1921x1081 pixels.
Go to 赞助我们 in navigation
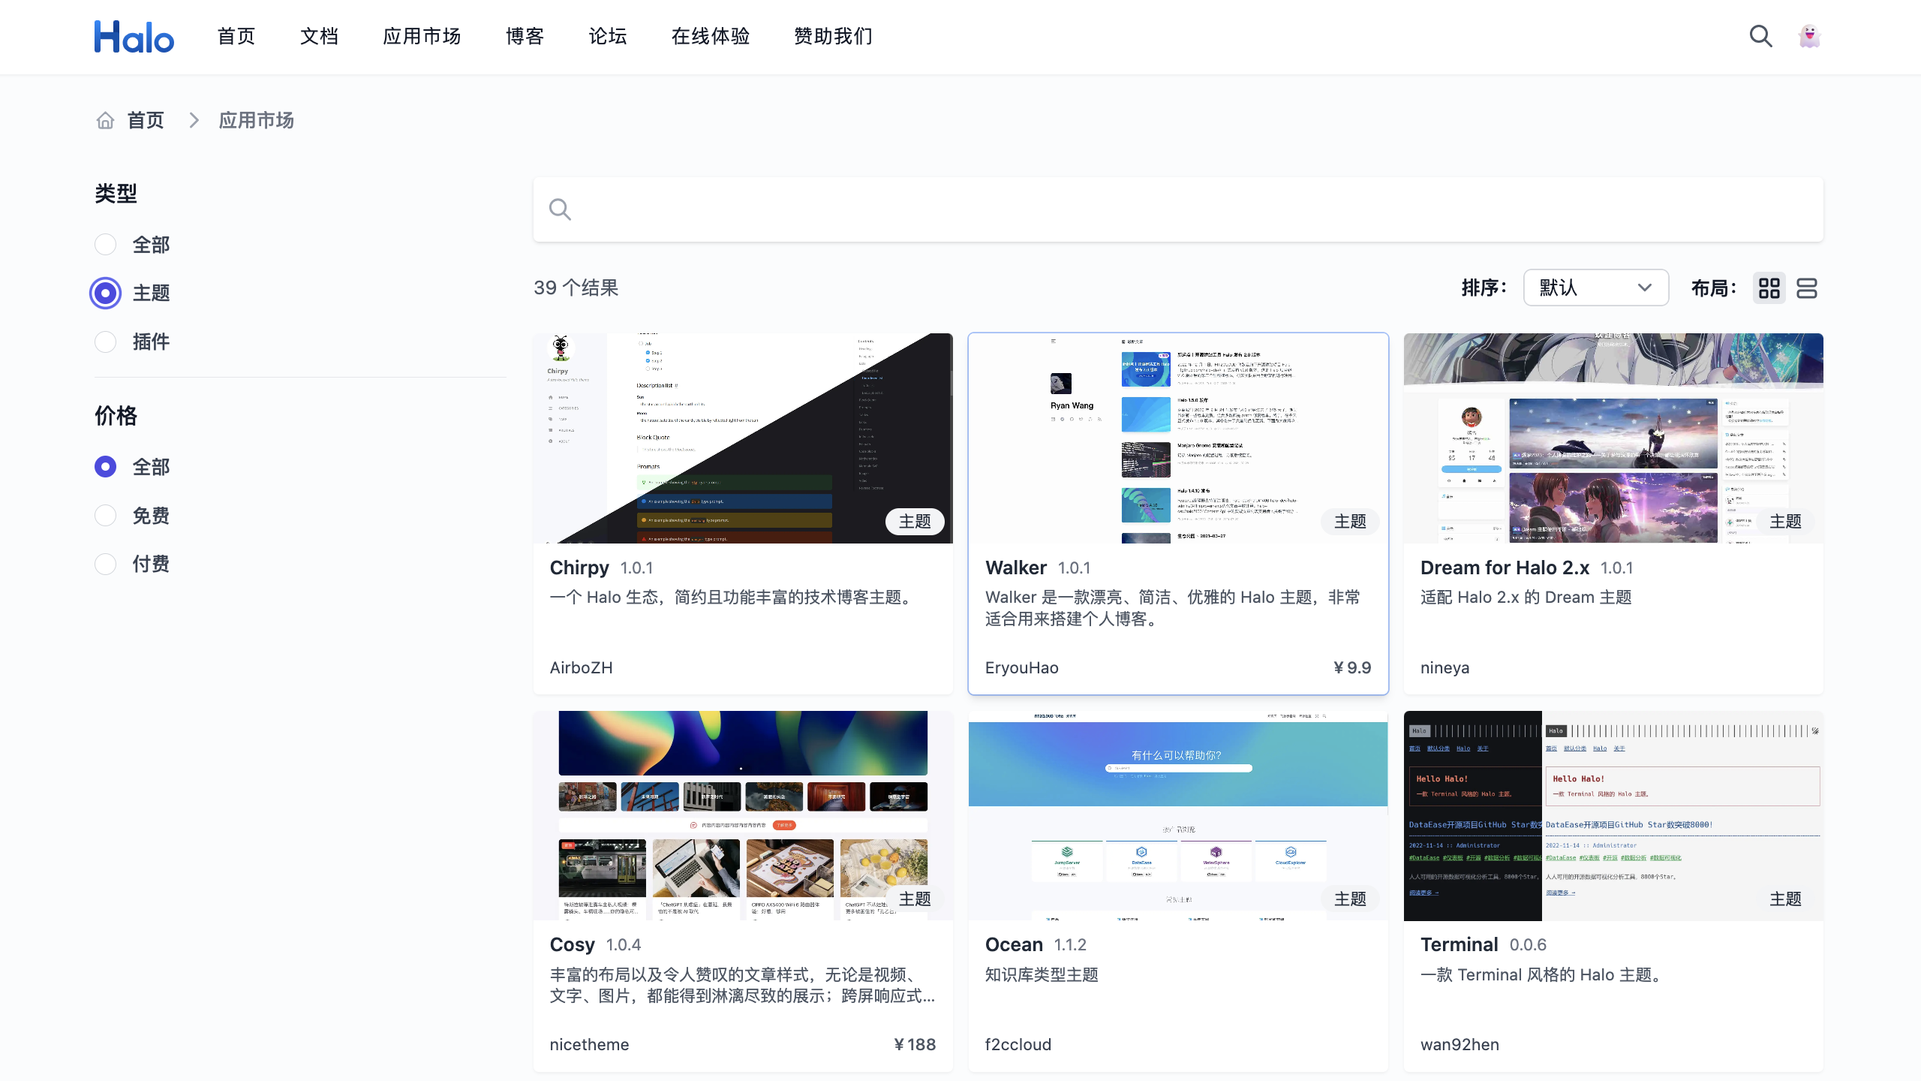833,36
